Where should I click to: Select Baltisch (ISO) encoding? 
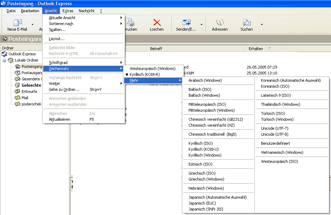coord(218,89)
